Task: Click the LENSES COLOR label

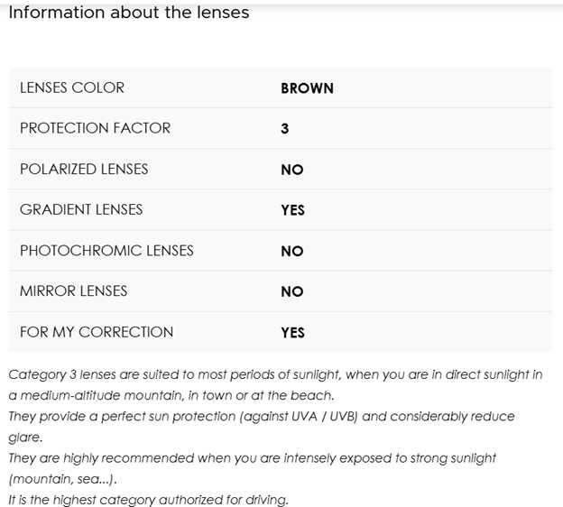Action: tap(72, 88)
